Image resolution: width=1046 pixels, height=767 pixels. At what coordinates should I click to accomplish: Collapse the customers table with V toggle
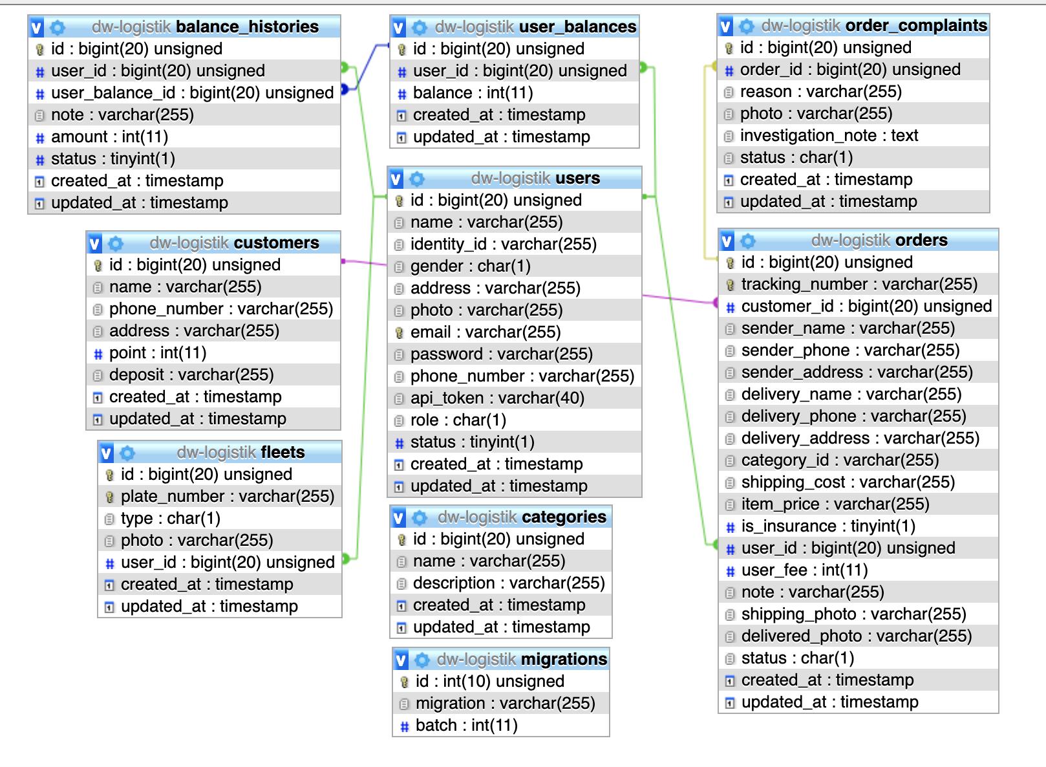click(x=95, y=243)
